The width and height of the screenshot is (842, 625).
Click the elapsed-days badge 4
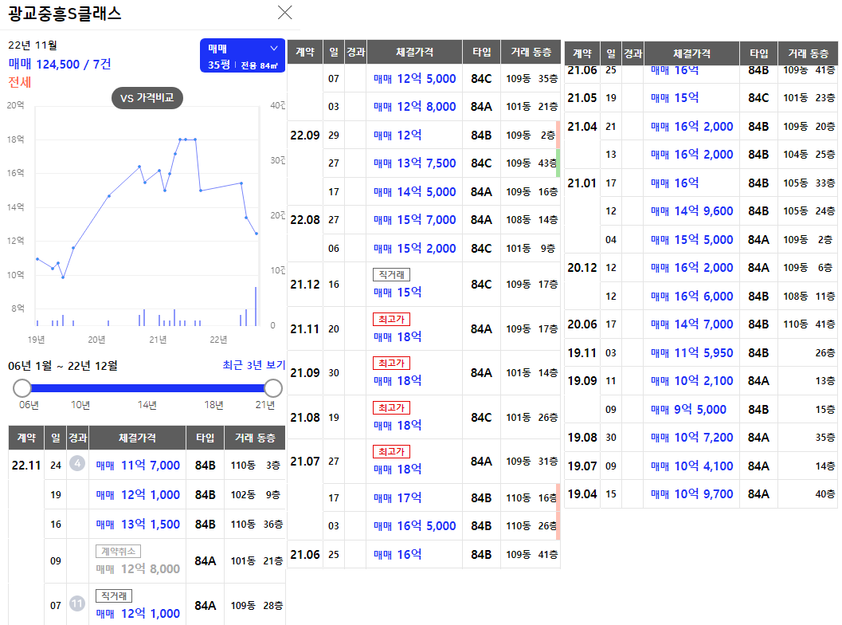(77, 463)
